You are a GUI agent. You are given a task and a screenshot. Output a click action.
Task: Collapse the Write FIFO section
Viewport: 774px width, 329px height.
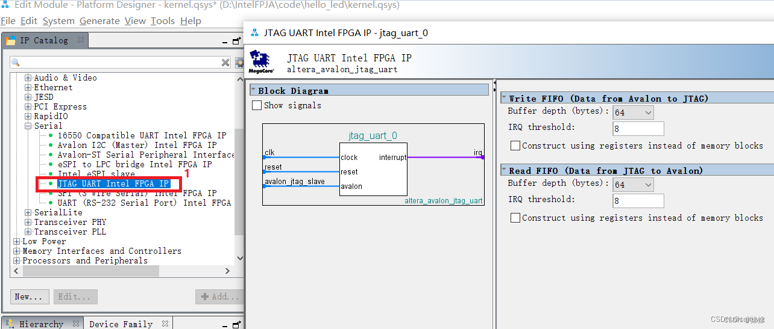505,97
